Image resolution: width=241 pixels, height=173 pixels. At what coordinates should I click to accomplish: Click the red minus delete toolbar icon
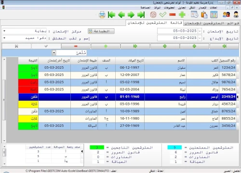click(x=173, y=15)
